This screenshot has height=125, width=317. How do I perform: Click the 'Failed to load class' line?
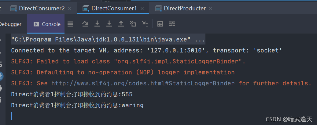(x=128, y=62)
